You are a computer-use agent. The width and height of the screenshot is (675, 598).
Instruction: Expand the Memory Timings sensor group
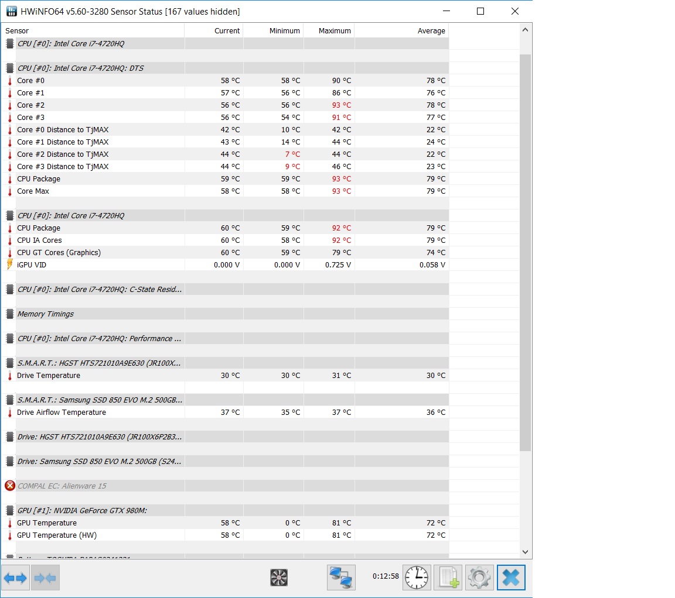click(x=45, y=314)
